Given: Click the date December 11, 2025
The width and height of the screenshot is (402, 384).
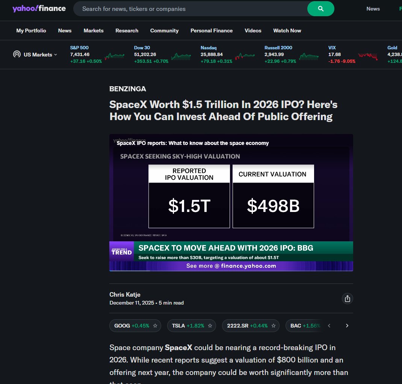Looking at the screenshot, I should coord(132,303).
